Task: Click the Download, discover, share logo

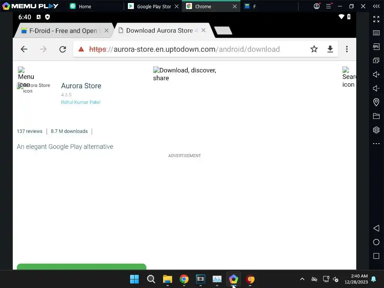Action: 184,74
